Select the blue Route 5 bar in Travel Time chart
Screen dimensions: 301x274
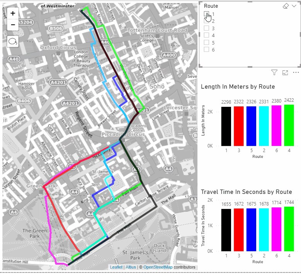click(x=251, y=230)
